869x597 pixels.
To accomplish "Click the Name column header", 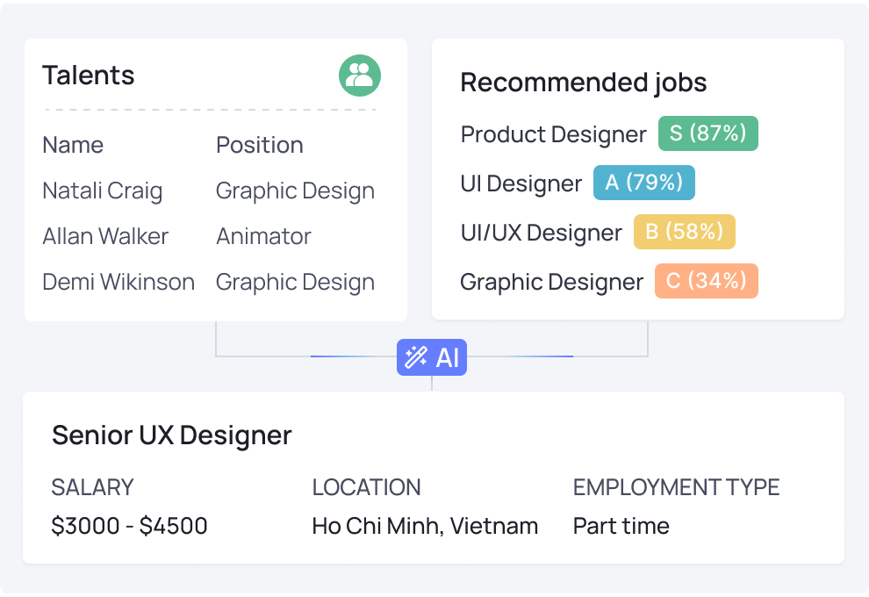I will tap(73, 145).
